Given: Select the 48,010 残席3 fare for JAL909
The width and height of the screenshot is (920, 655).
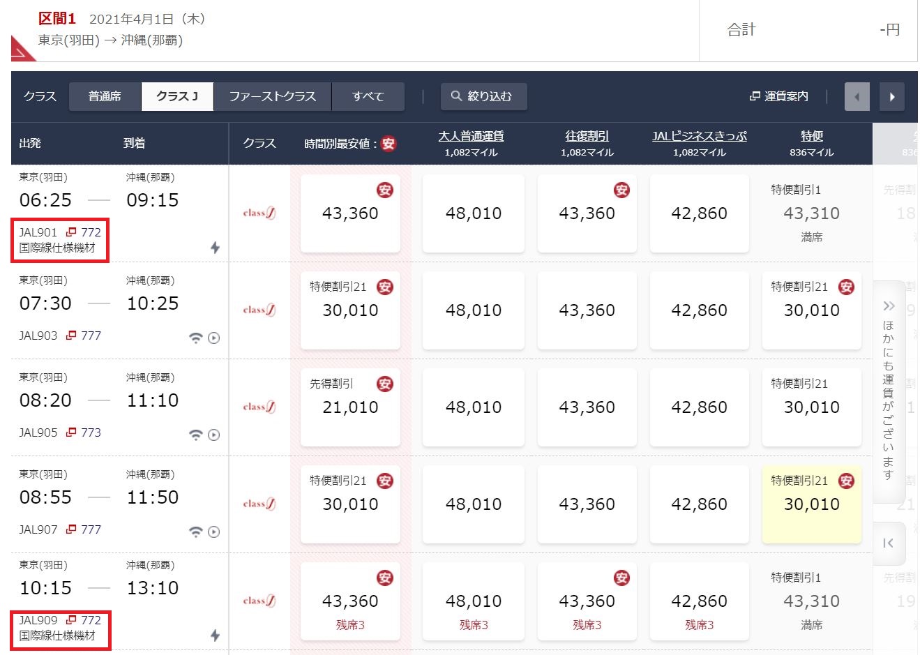Looking at the screenshot, I should [474, 601].
